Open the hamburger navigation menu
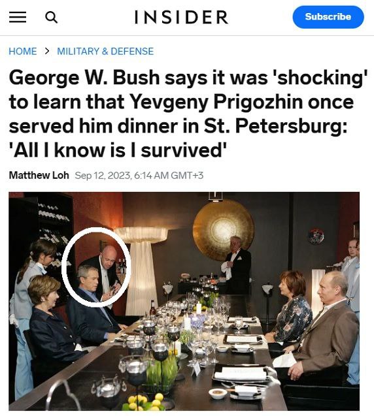The height and width of the screenshot is (416, 374). (x=18, y=17)
